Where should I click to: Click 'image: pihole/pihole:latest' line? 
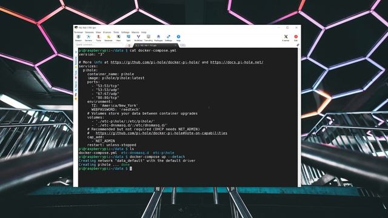116,78
